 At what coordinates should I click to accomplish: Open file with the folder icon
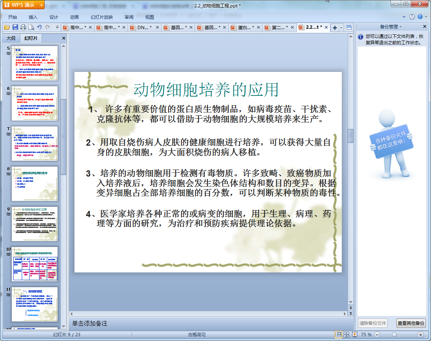pyautogui.click(x=7, y=27)
